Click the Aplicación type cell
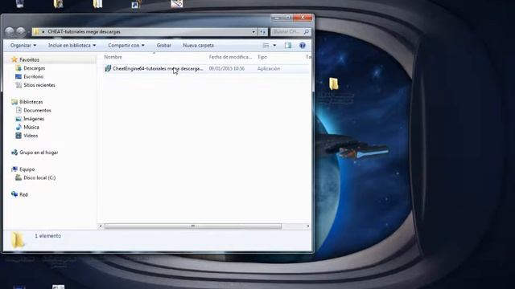This screenshot has height=289, width=515. pos(269,68)
